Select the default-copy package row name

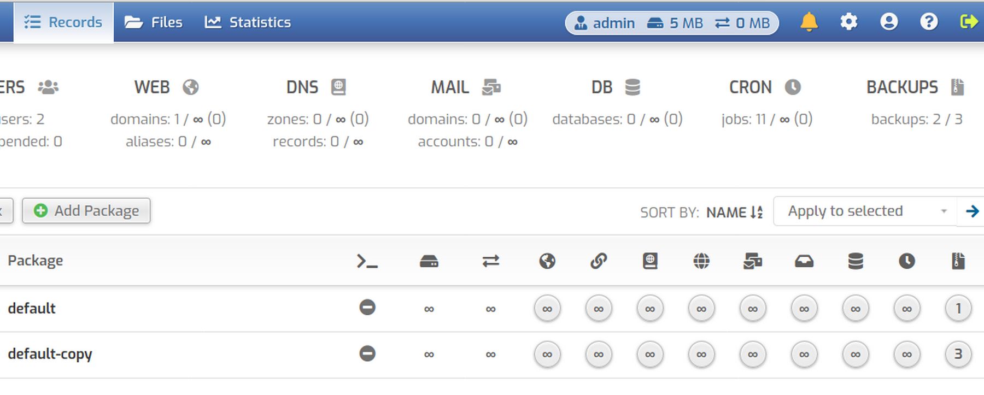pos(50,355)
